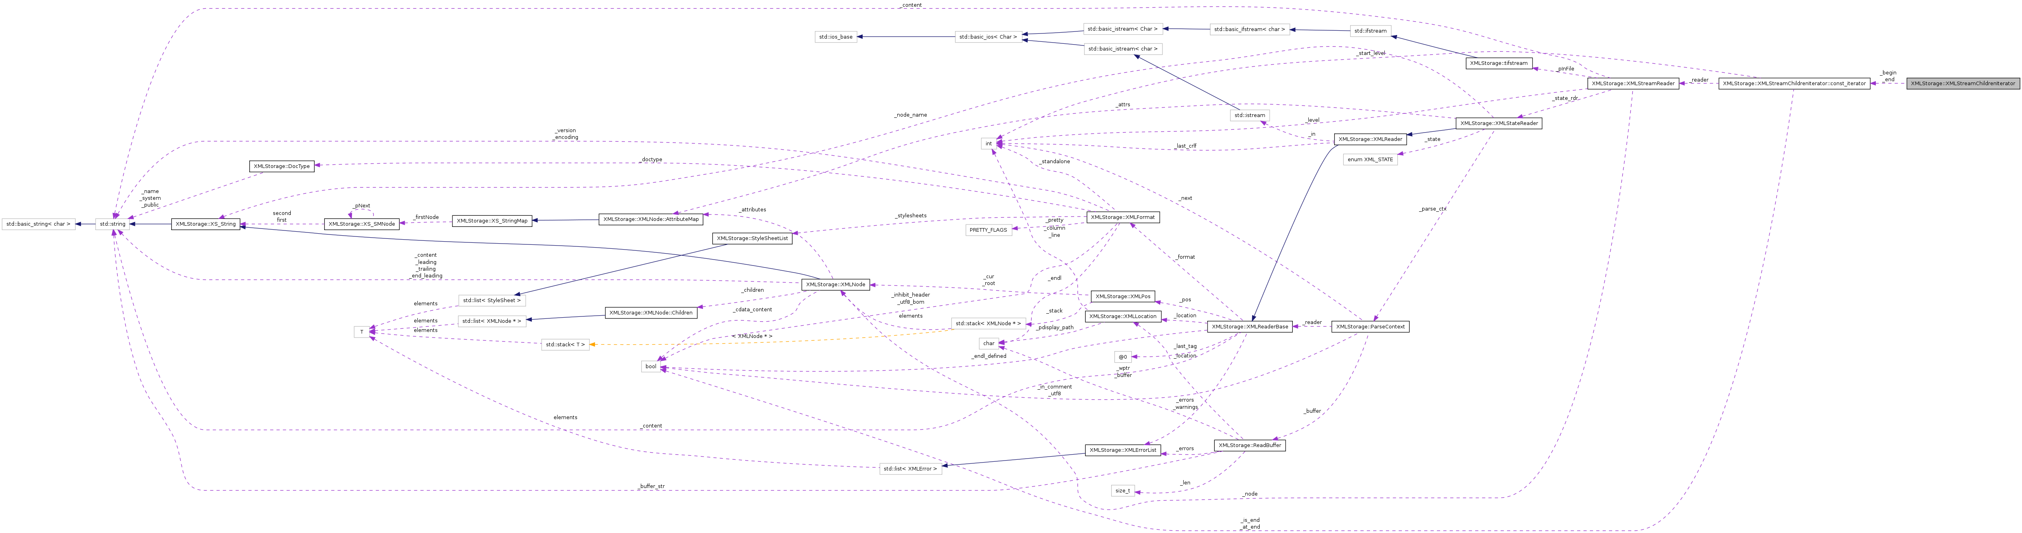Open the std::basic_ifstream< char > node
Image resolution: width=2022 pixels, height=533 pixels.
(1249, 30)
